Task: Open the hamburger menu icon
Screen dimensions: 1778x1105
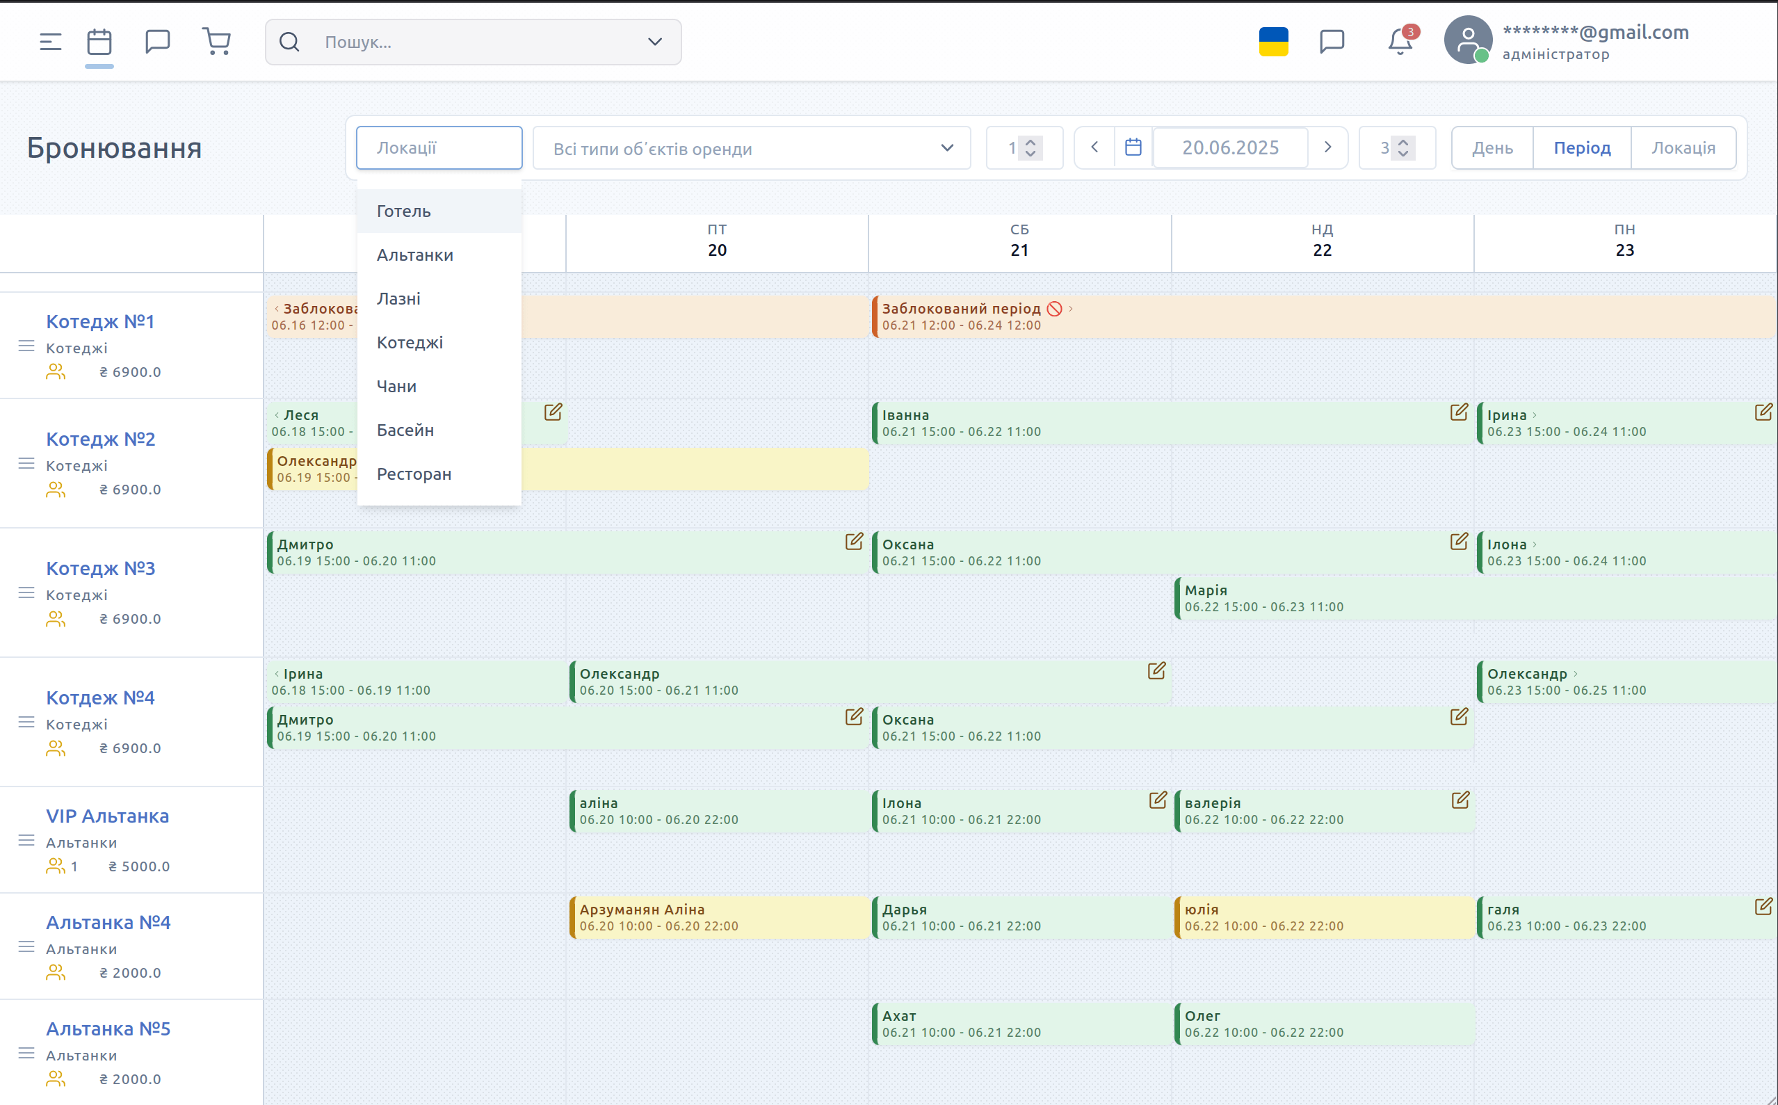Action: (x=51, y=42)
